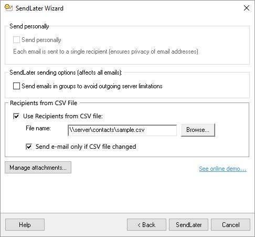
Task: Click the 'Send e-mail only if CSV file changed' label
Action: click(86, 147)
